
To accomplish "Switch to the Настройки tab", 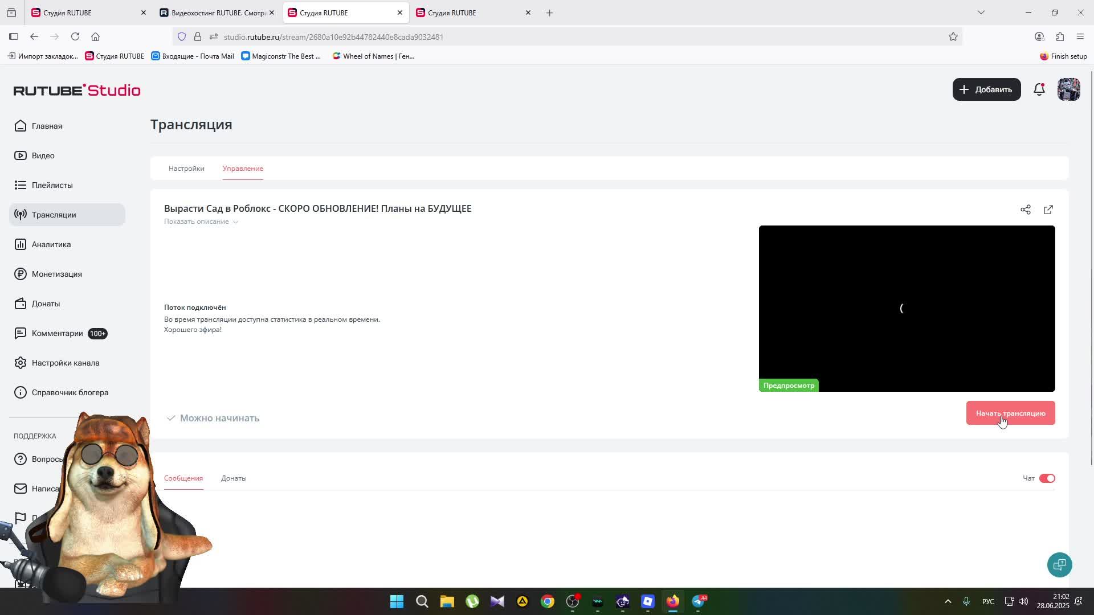I will click(186, 169).
